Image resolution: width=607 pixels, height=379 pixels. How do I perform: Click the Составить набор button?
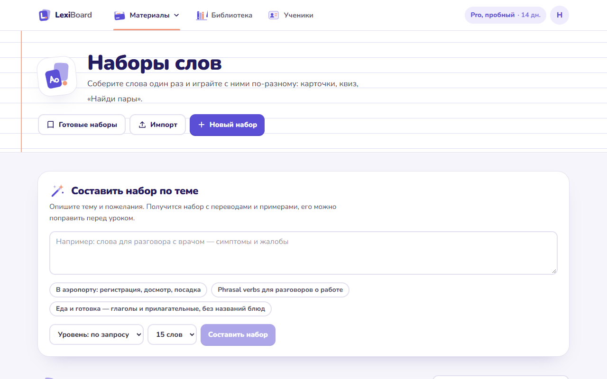pos(238,334)
